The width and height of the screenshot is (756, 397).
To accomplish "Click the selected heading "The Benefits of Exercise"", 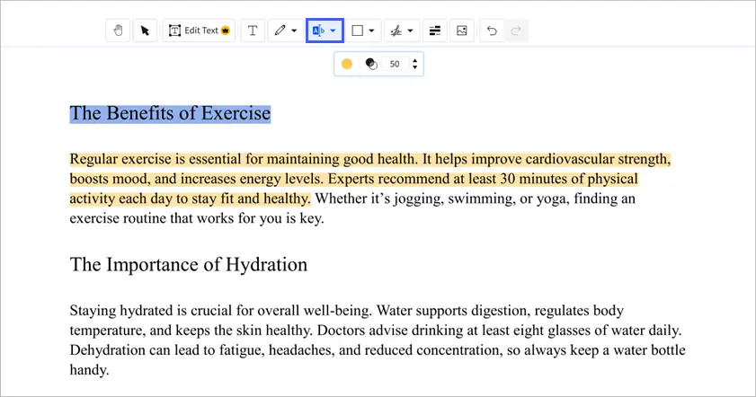I will click(170, 114).
